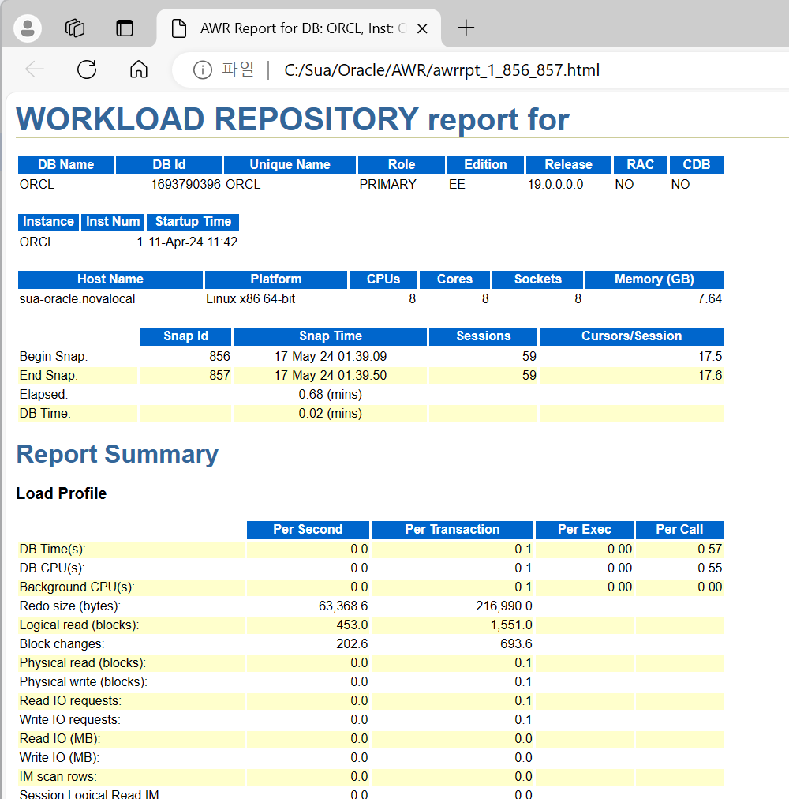
Task: Click Redo size per transaction 216,990.0
Action: click(503, 606)
